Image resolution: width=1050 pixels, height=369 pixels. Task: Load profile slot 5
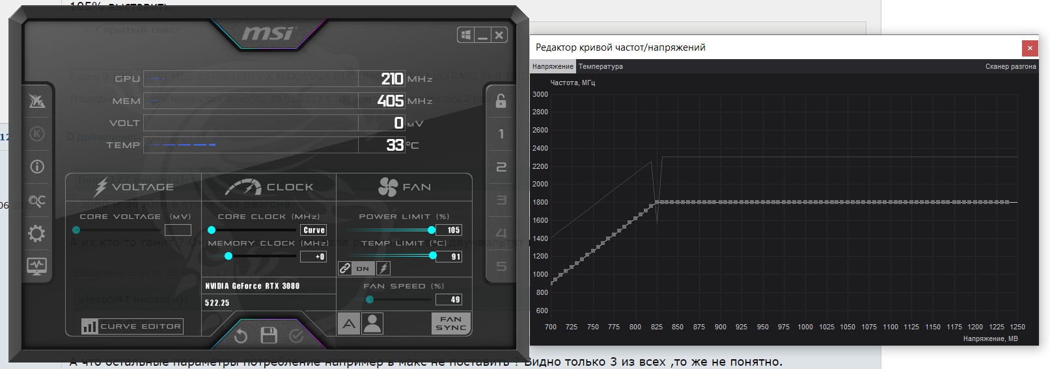tap(501, 266)
